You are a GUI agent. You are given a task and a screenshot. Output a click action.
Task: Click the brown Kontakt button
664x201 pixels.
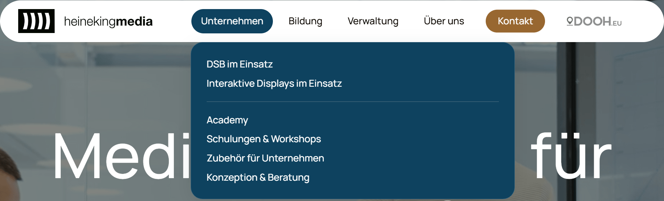click(x=515, y=21)
